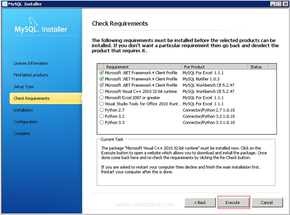Open Configuration step in sidebar
290x215 pixels.
coord(25,122)
